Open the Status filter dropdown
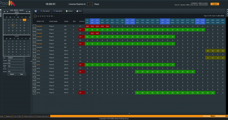This screenshot has height=120, width=228. pos(16,71)
